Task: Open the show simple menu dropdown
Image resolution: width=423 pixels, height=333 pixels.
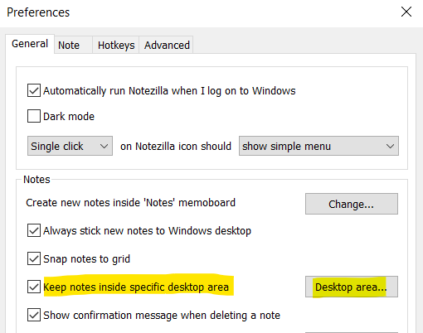Action: point(318,146)
